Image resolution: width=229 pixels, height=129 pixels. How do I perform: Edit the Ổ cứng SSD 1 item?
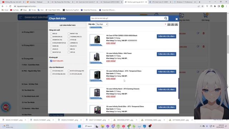pos(198,33)
